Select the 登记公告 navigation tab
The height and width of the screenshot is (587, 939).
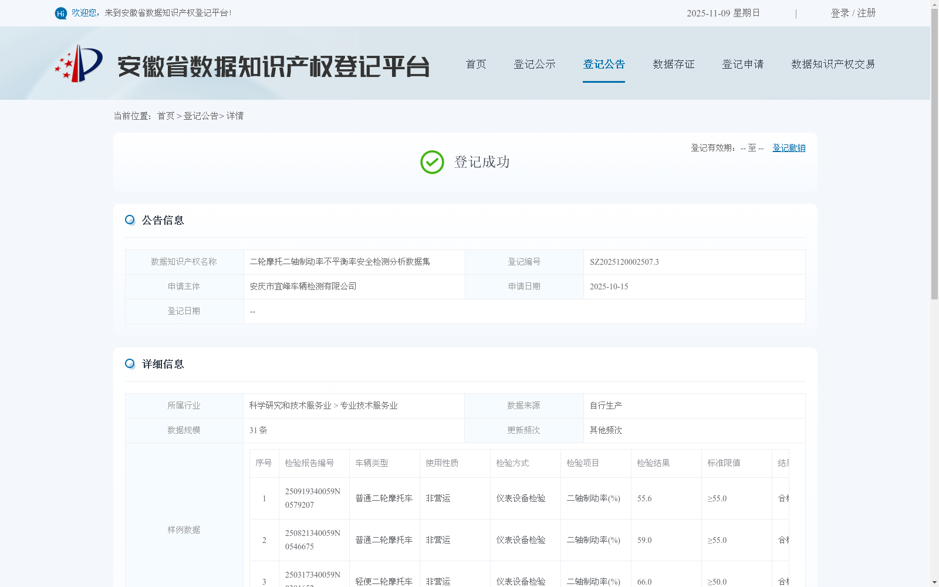(604, 64)
